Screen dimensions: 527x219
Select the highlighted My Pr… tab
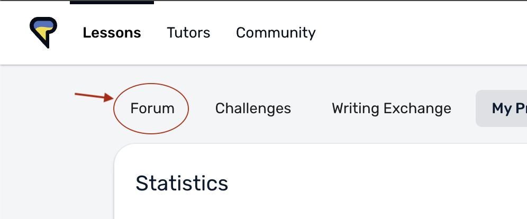[x=502, y=108]
